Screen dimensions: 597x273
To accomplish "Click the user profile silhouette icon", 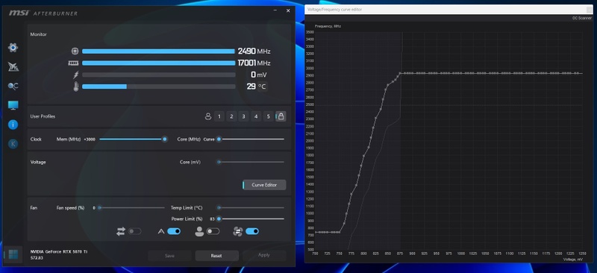I will [x=208, y=116].
